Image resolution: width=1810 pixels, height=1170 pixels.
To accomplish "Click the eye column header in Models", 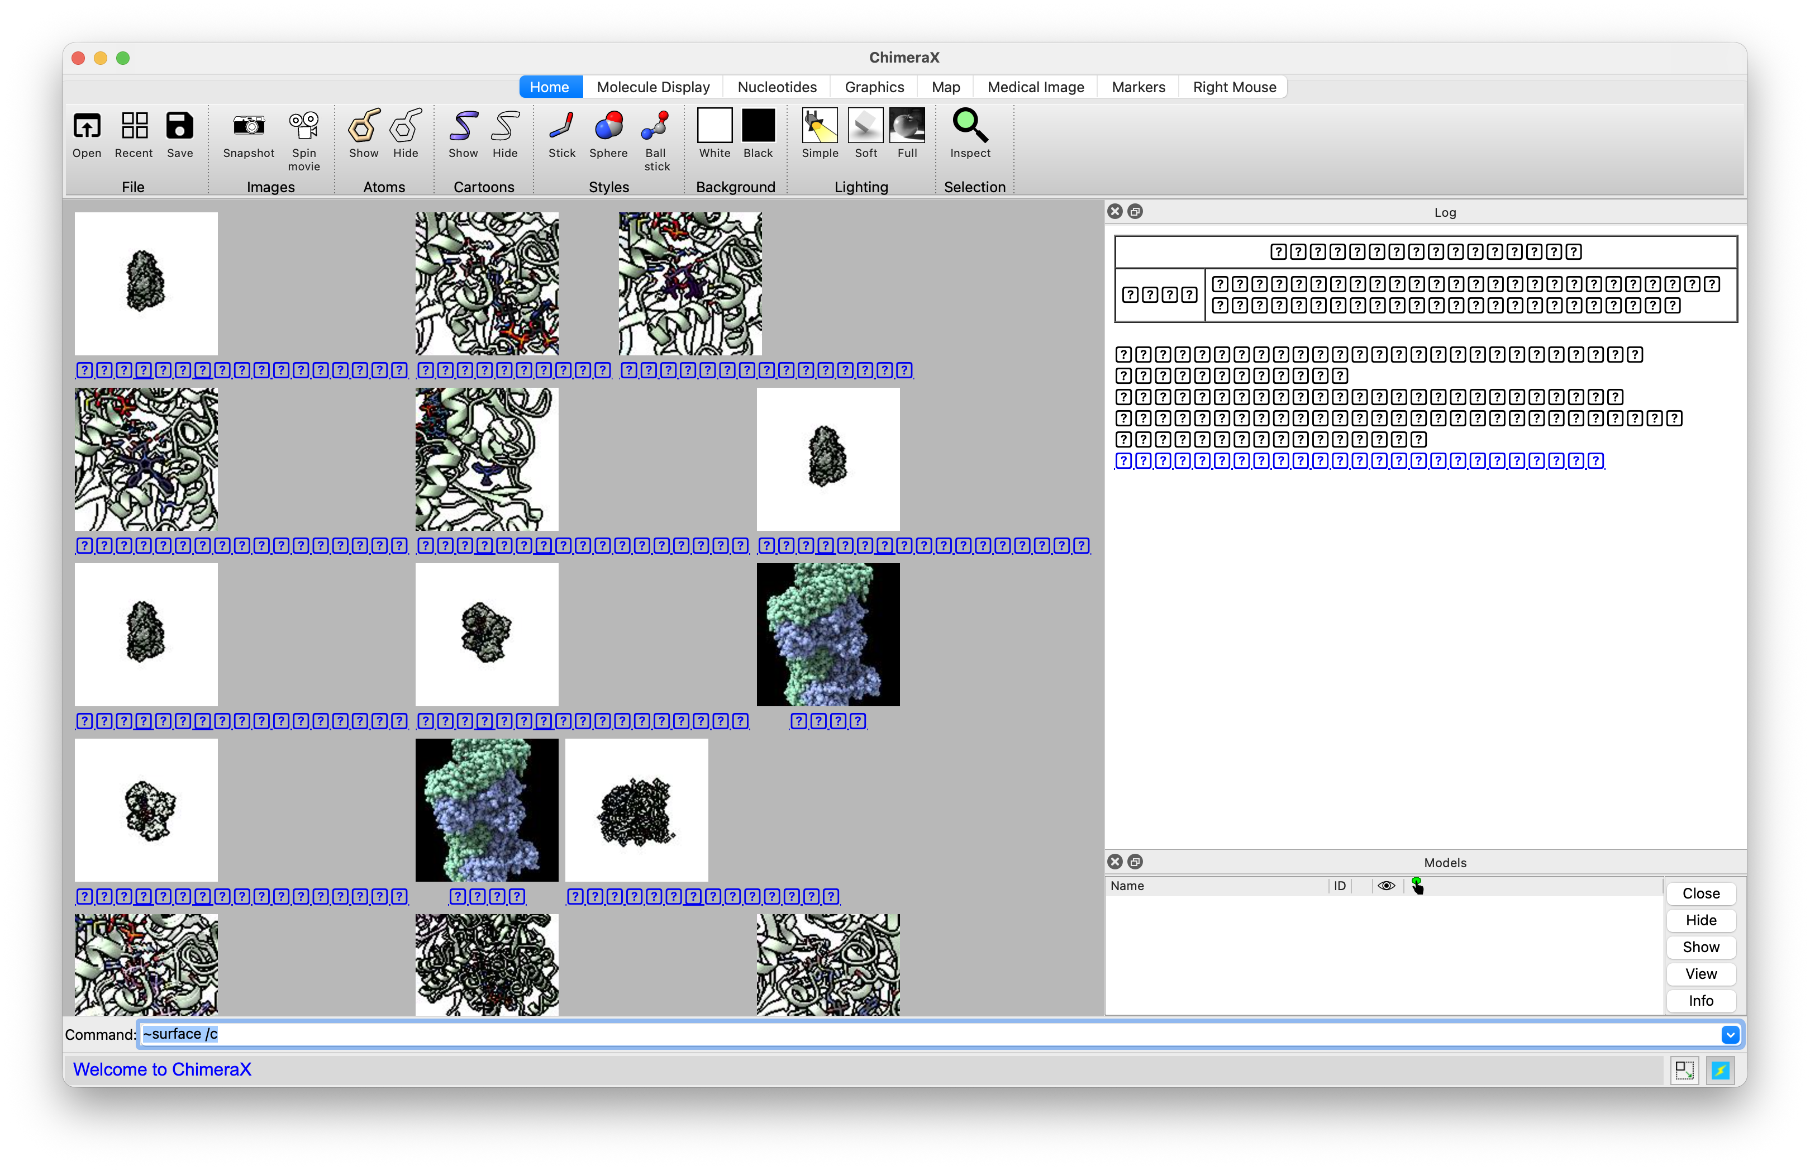I will [1386, 886].
